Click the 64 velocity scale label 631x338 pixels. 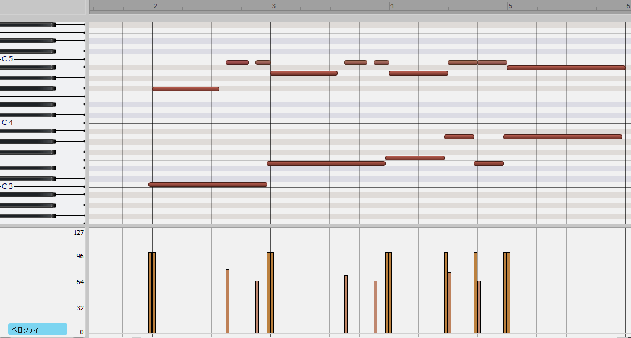(80, 282)
